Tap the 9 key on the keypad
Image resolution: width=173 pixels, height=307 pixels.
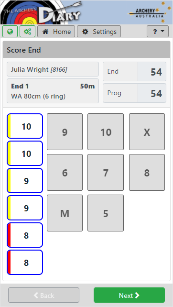point(65,132)
